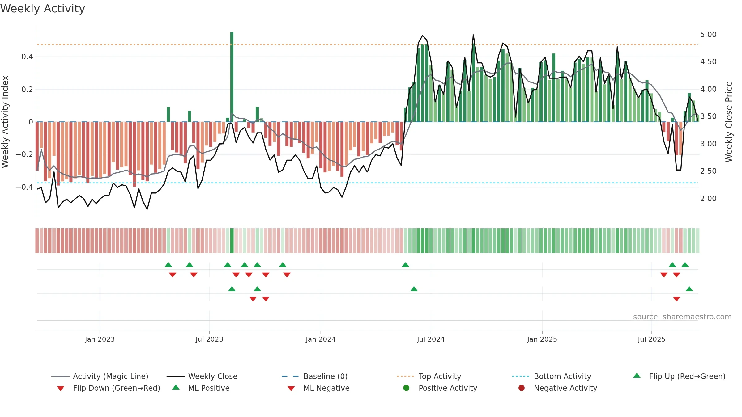Click the Weekly Close Price axis title
Image resolution: width=742 pixels, height=417 pixels.
729,122
